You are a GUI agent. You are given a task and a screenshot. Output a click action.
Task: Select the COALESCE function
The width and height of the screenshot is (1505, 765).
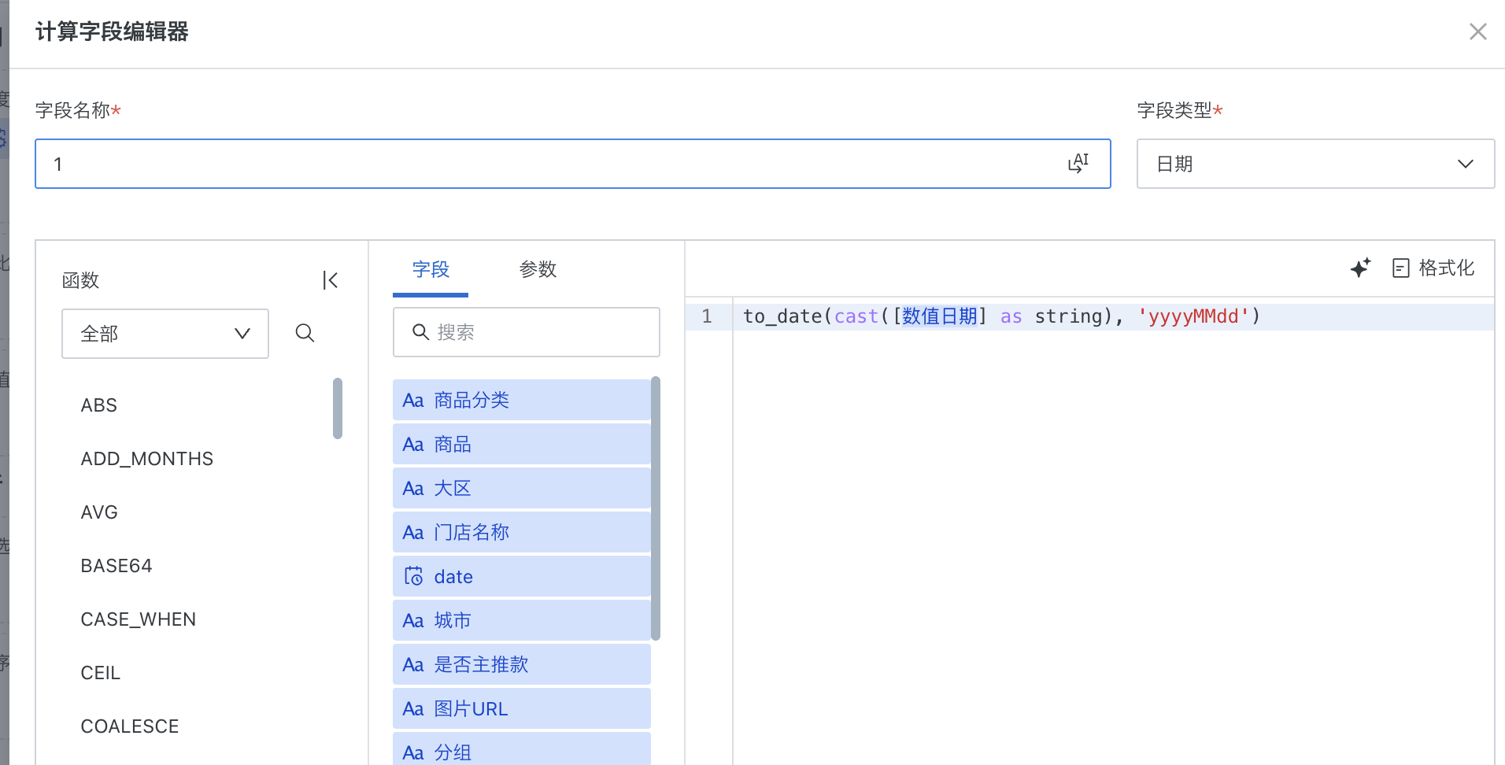tap(130, 726)
